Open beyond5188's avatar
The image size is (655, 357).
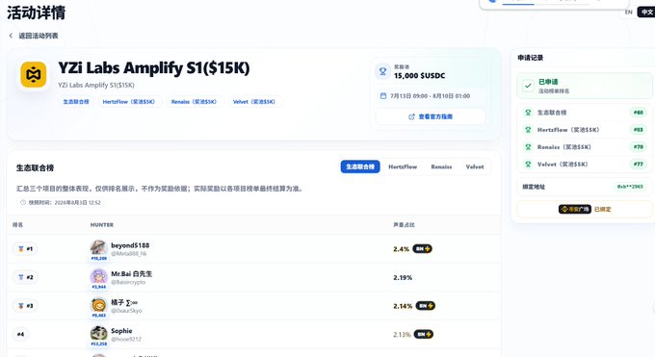98,248
